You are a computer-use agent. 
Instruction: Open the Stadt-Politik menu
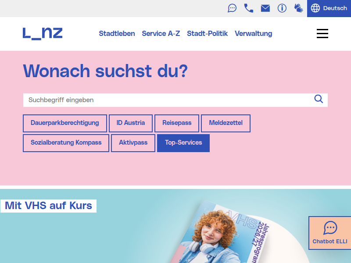tap(207, 34)
